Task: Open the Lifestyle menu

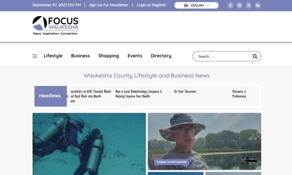Action: pyautogui.click(x=53, y=56)
